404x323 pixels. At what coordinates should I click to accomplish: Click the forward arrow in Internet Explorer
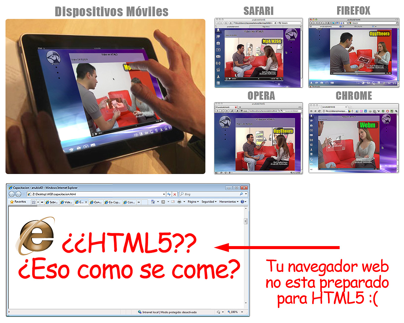point(18,194)
